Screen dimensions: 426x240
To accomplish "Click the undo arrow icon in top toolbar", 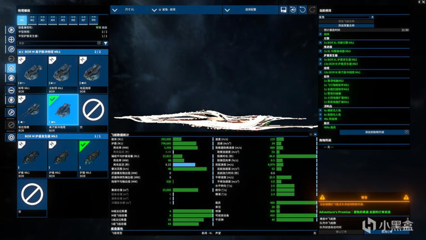I will [303, 10].
